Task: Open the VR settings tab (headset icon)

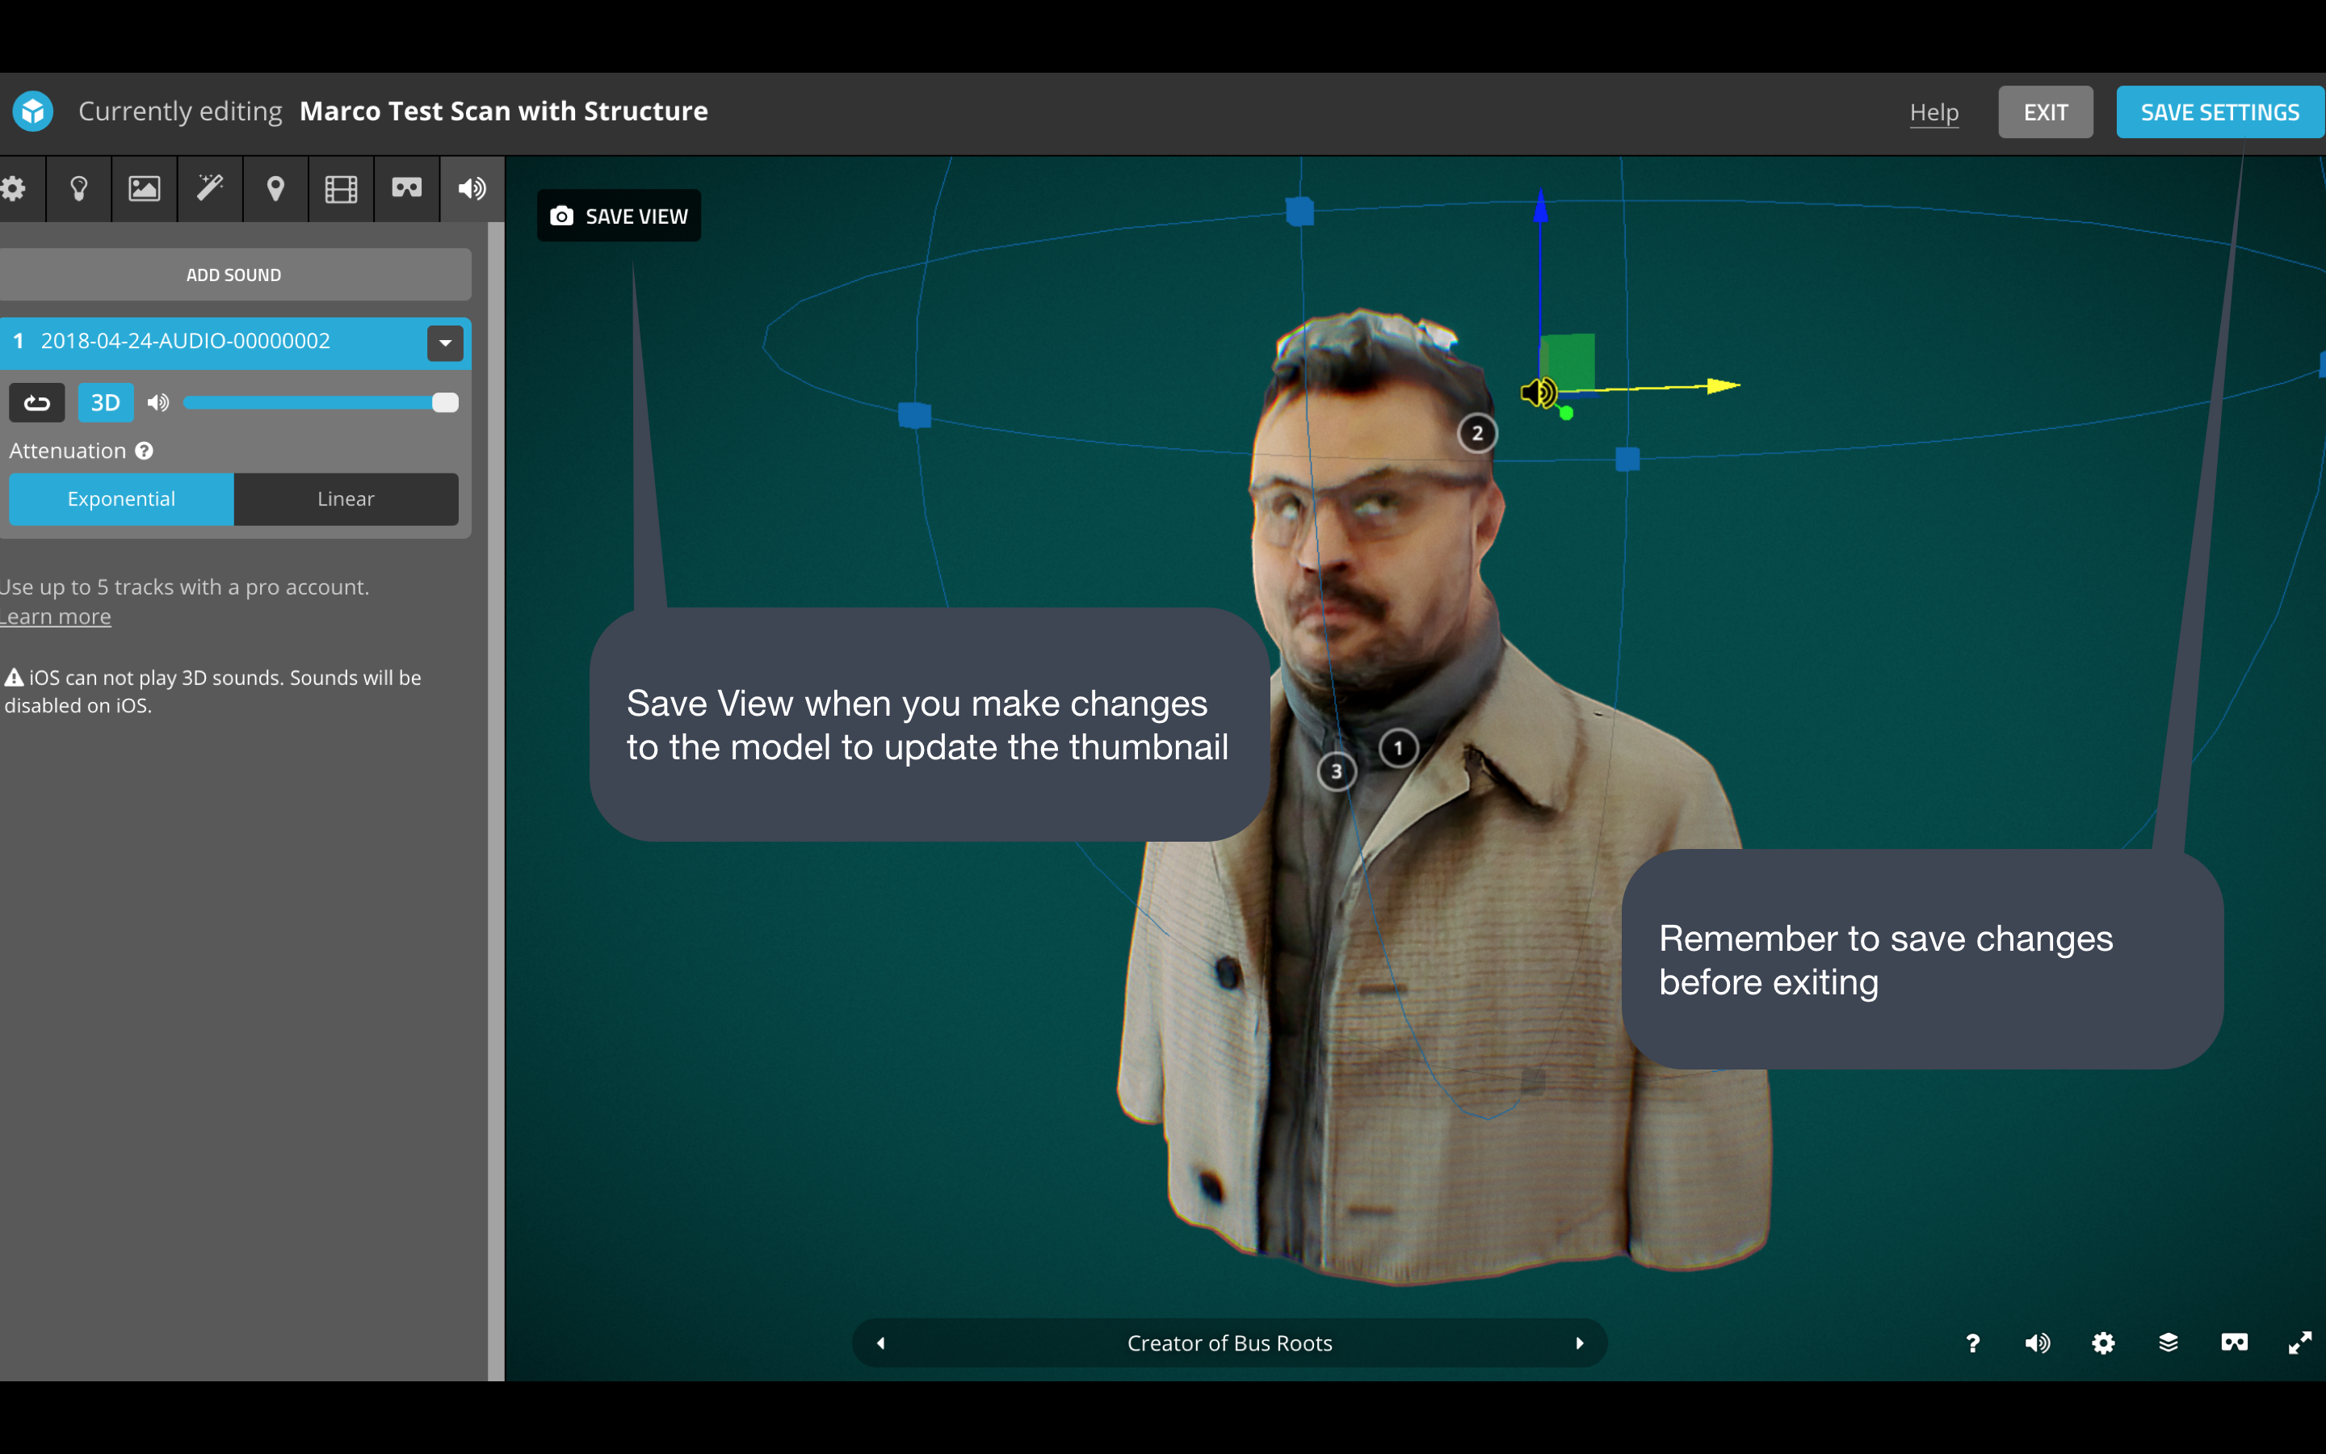Action: (406, 188)
